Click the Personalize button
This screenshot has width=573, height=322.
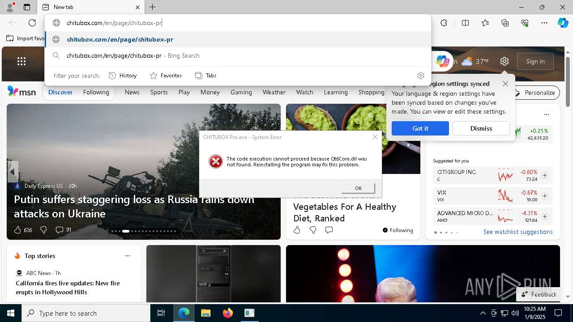[535, 93]
